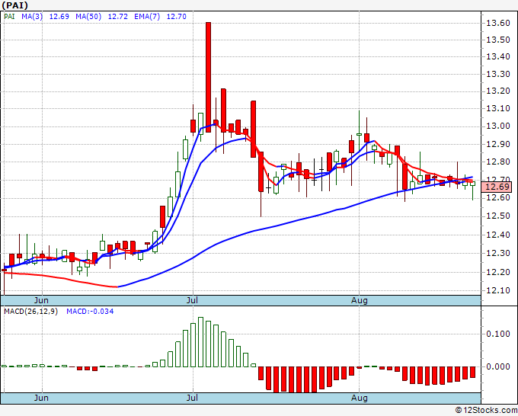Click the 13.00 price axis label
The height and width of the screenshot is (416, 518).
click(498, 126)
